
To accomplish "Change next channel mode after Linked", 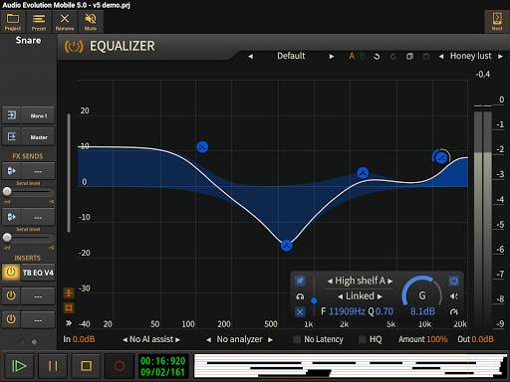I will 380,296.
